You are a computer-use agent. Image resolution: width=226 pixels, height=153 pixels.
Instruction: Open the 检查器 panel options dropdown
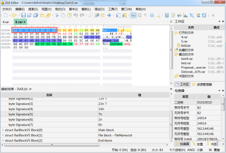point(219,91)
